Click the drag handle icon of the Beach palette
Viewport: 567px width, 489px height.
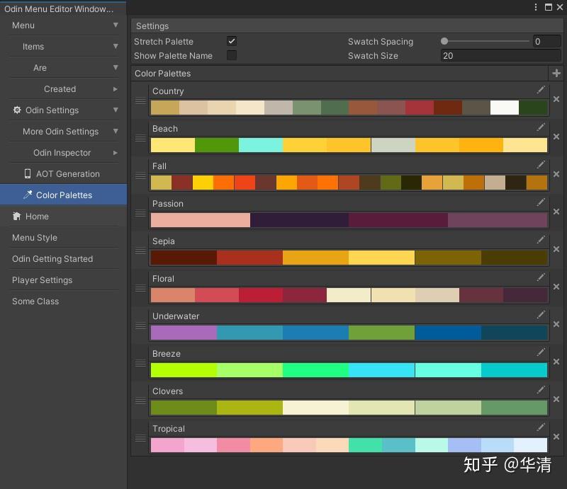pos(140,139)
